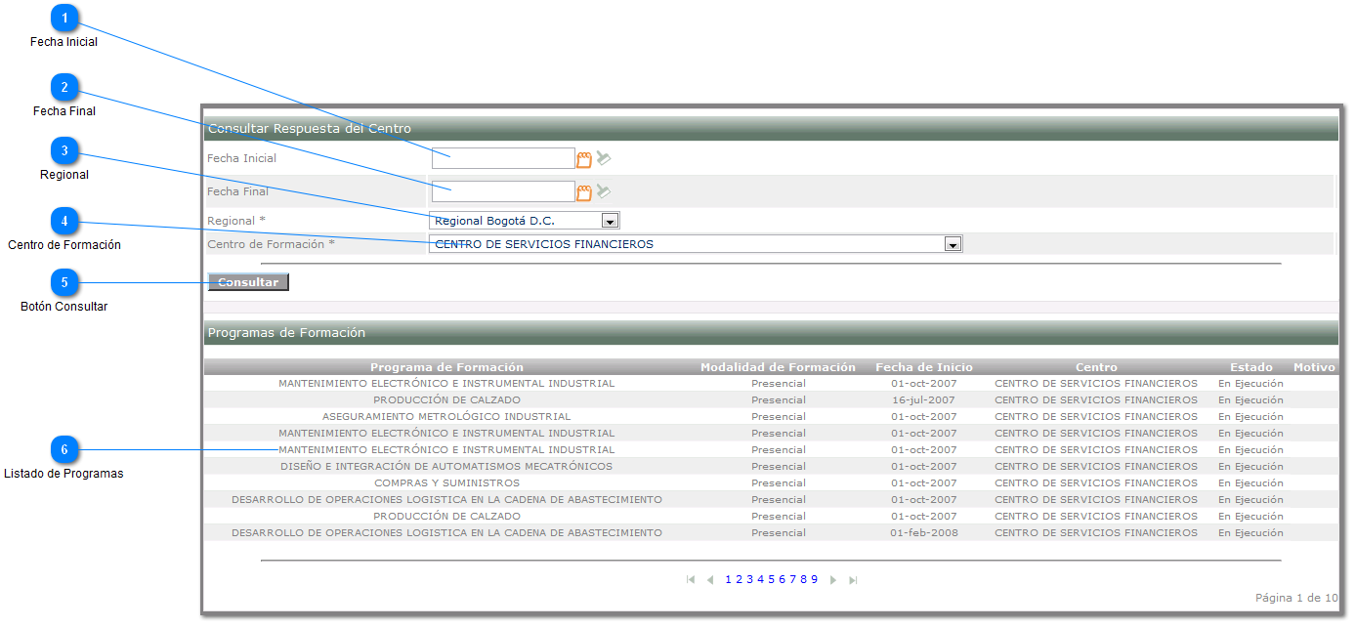Open the calendar picker for Fecha Final
1356x628 pixels.
click(x=583, y=192)
